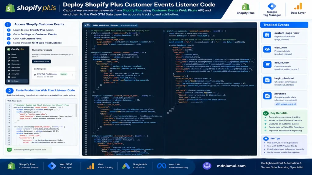Click the checkmark beside Accurate e-commerce tracking

[x=265, y=117]
